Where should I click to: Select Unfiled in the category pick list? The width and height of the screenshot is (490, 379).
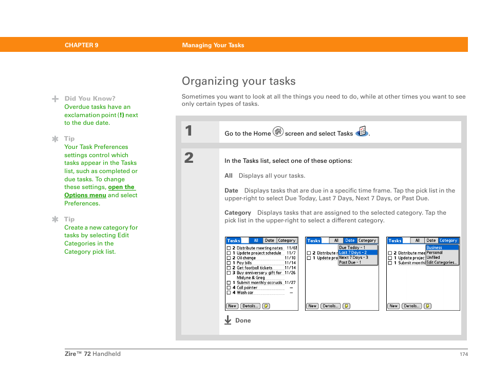442,257
